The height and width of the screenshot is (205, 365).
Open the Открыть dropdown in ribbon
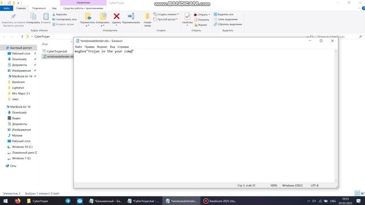click(x=202, y=14)
